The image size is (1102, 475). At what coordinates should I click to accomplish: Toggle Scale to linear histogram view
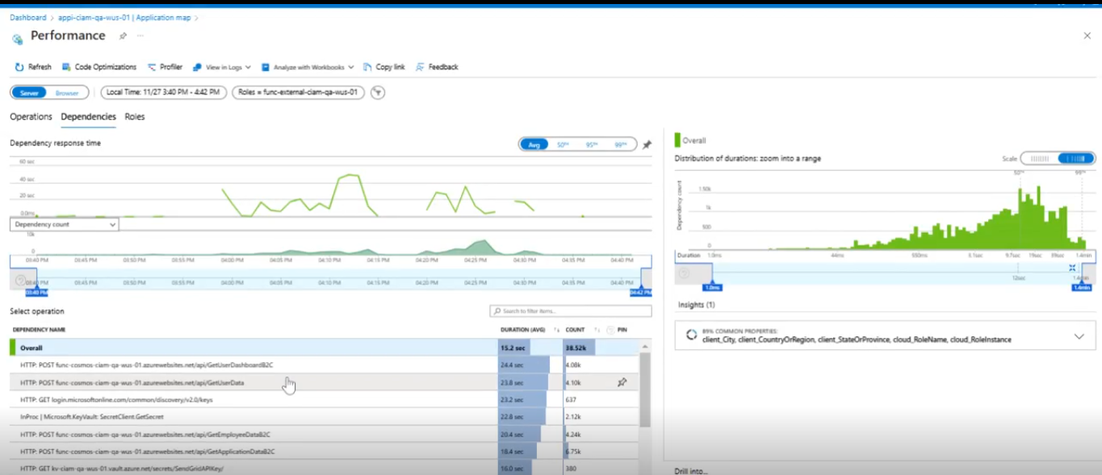click(x=1039, y=159)
